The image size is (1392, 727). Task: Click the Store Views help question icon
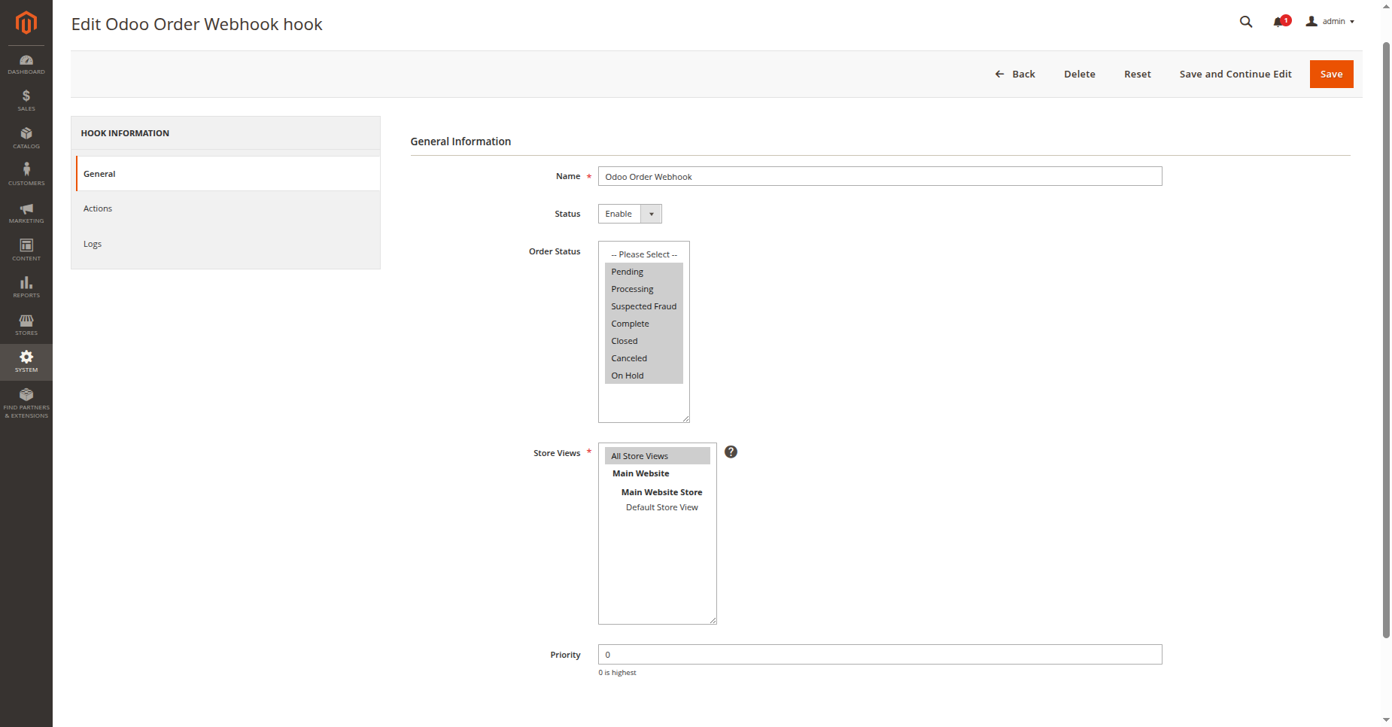coord(731,452)
